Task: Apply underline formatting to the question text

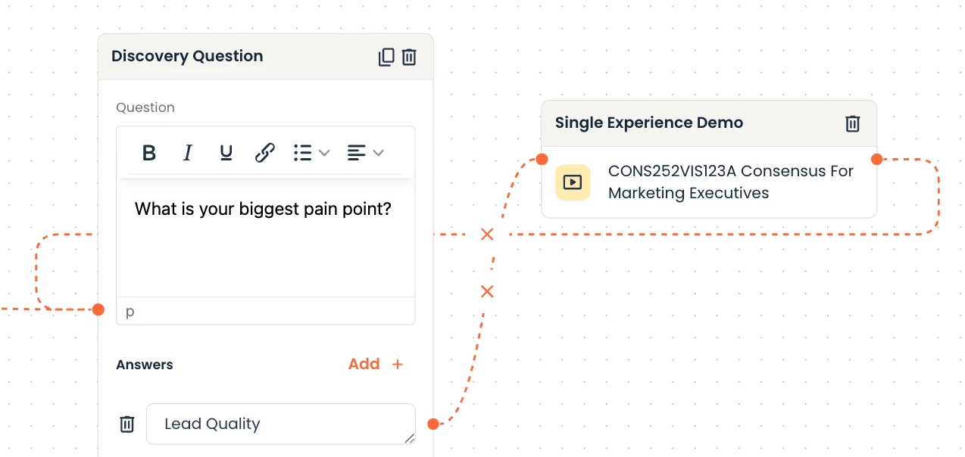Action: pyautogui.click(x=226, y=153)
